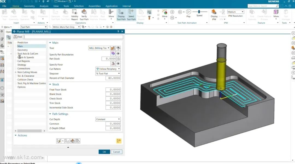Click the Part Stock lock icon
This screenshot has height=164, width=295.
click(119, 59)
